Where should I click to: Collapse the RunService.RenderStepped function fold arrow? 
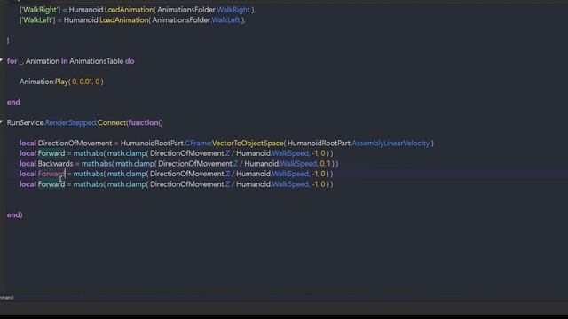coord(2,122)
